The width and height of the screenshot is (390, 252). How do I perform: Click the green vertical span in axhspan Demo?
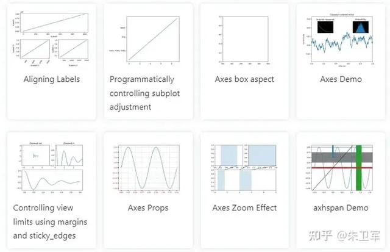coord(359,168)
